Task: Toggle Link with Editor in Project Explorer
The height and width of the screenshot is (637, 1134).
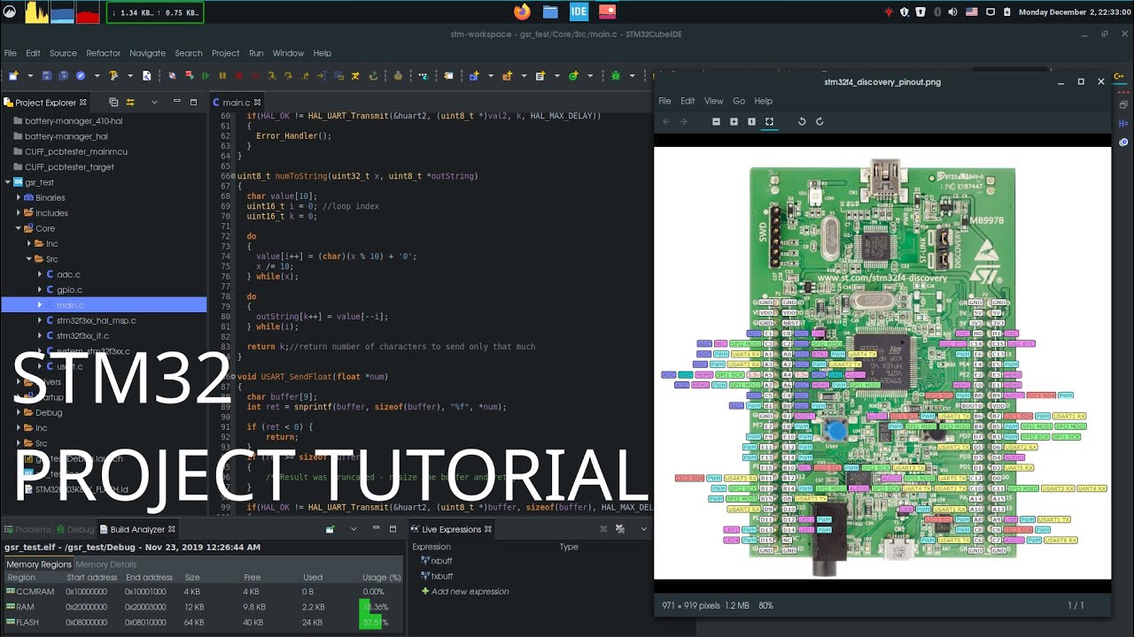Action: point(130,102)
